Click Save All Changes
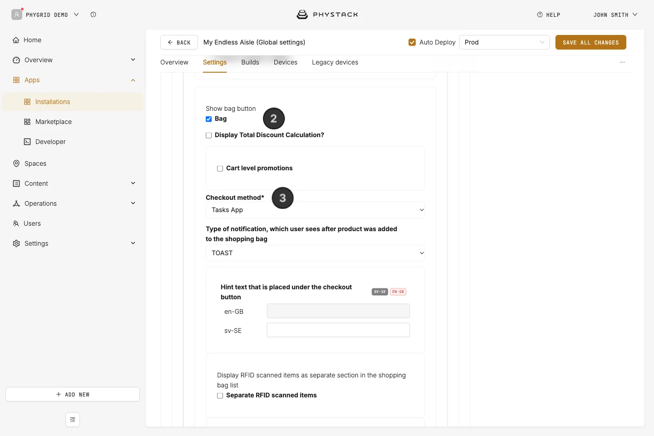Screen dimensions: 654x436 (591, 42)
